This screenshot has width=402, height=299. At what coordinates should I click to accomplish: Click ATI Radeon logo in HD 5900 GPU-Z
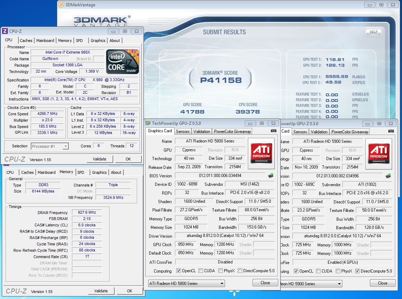coord(379,154)
